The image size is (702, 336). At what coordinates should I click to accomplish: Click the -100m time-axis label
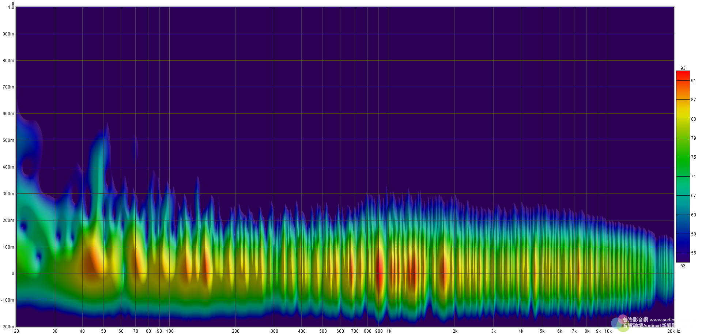(x=8, y=300)
